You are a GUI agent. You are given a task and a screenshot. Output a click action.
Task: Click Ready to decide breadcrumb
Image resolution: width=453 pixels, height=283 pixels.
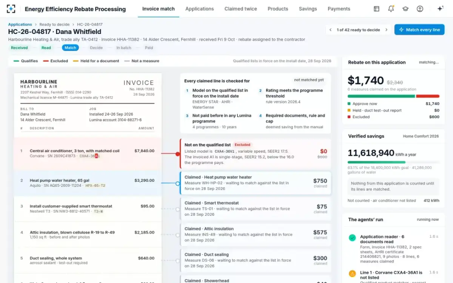(54, 25)
